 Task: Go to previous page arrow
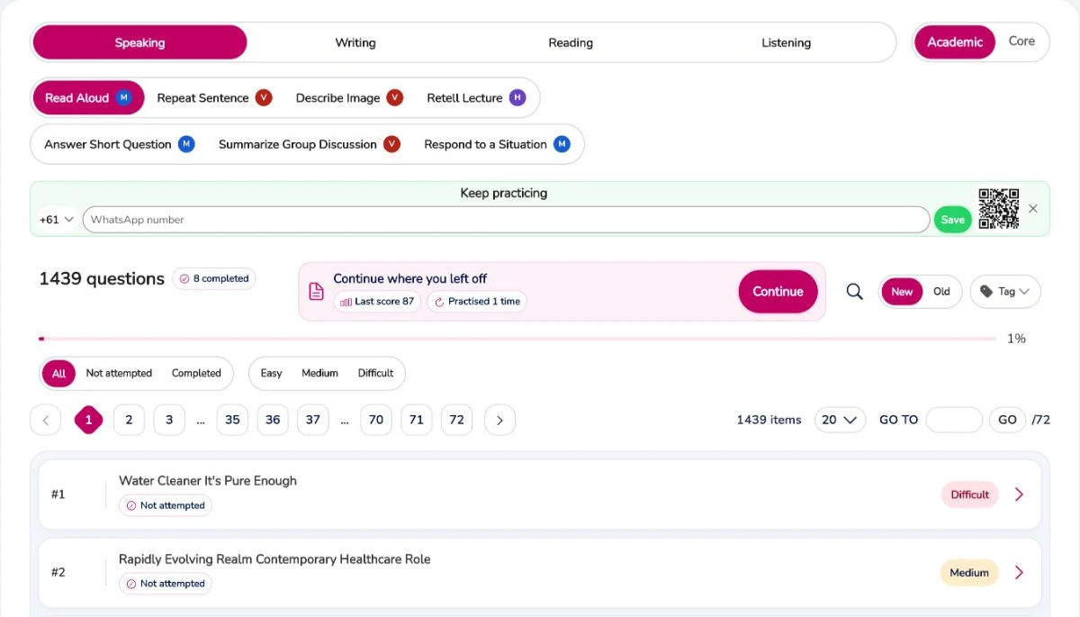46,420
